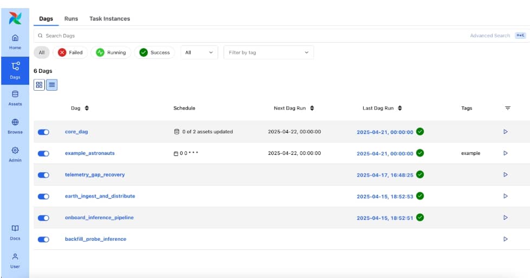Open the Filter by tag dropdown
Screen dimensions: 530x278
tap(269, 52)
